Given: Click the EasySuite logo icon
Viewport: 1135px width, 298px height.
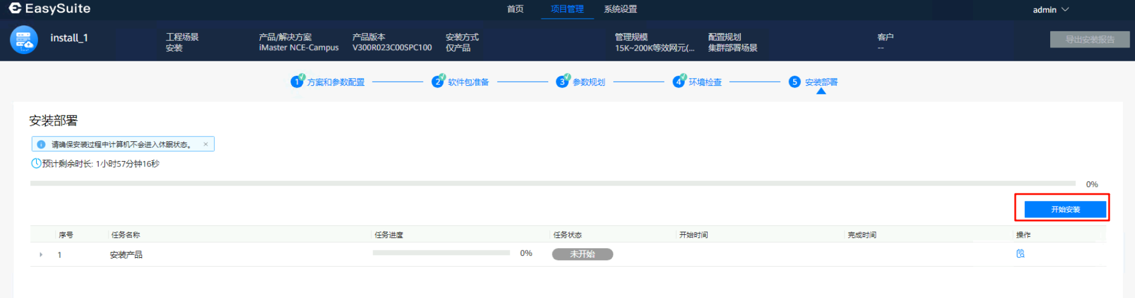Looking at the screenshot, I should click(x=15, y=8).
